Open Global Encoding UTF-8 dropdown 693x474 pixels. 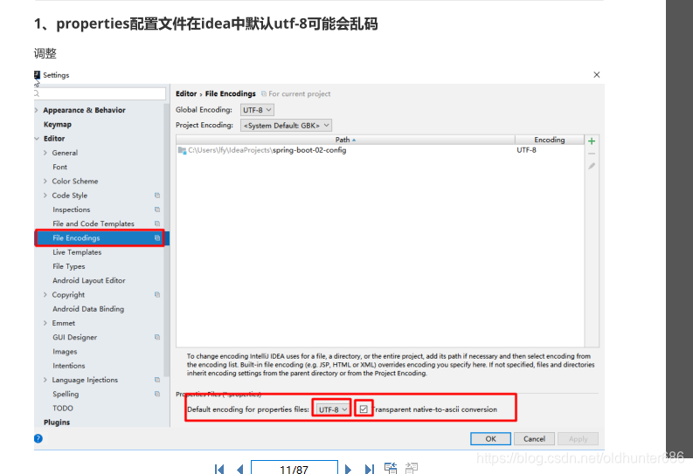[257, 110]
